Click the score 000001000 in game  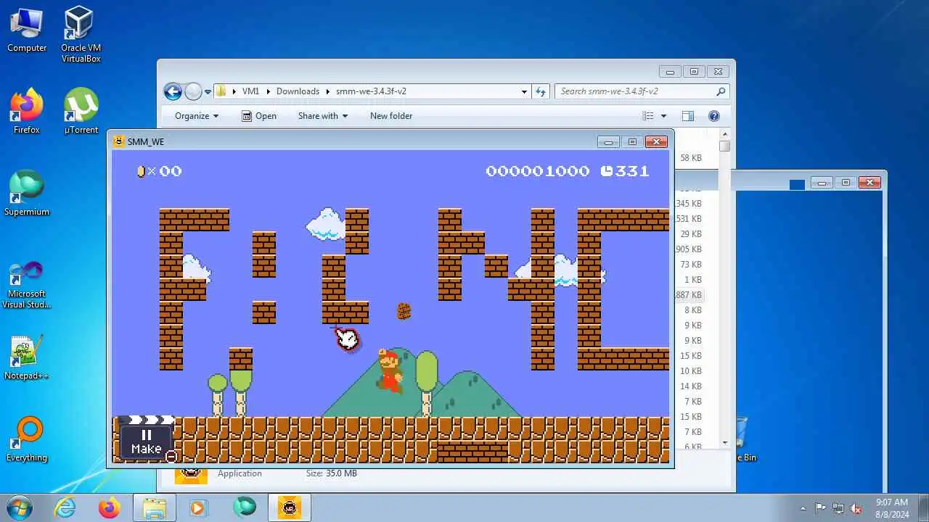click(537, 171)
